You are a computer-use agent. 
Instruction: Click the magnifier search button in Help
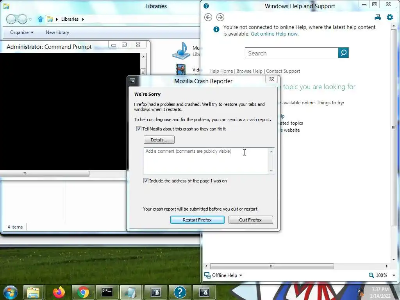[343, 53]
